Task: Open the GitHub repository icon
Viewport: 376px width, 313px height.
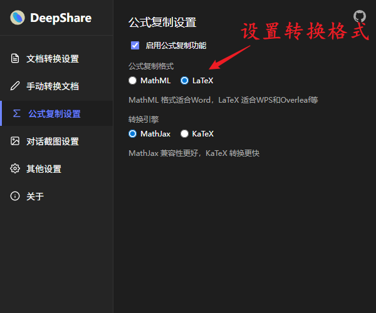Action: 360,16
